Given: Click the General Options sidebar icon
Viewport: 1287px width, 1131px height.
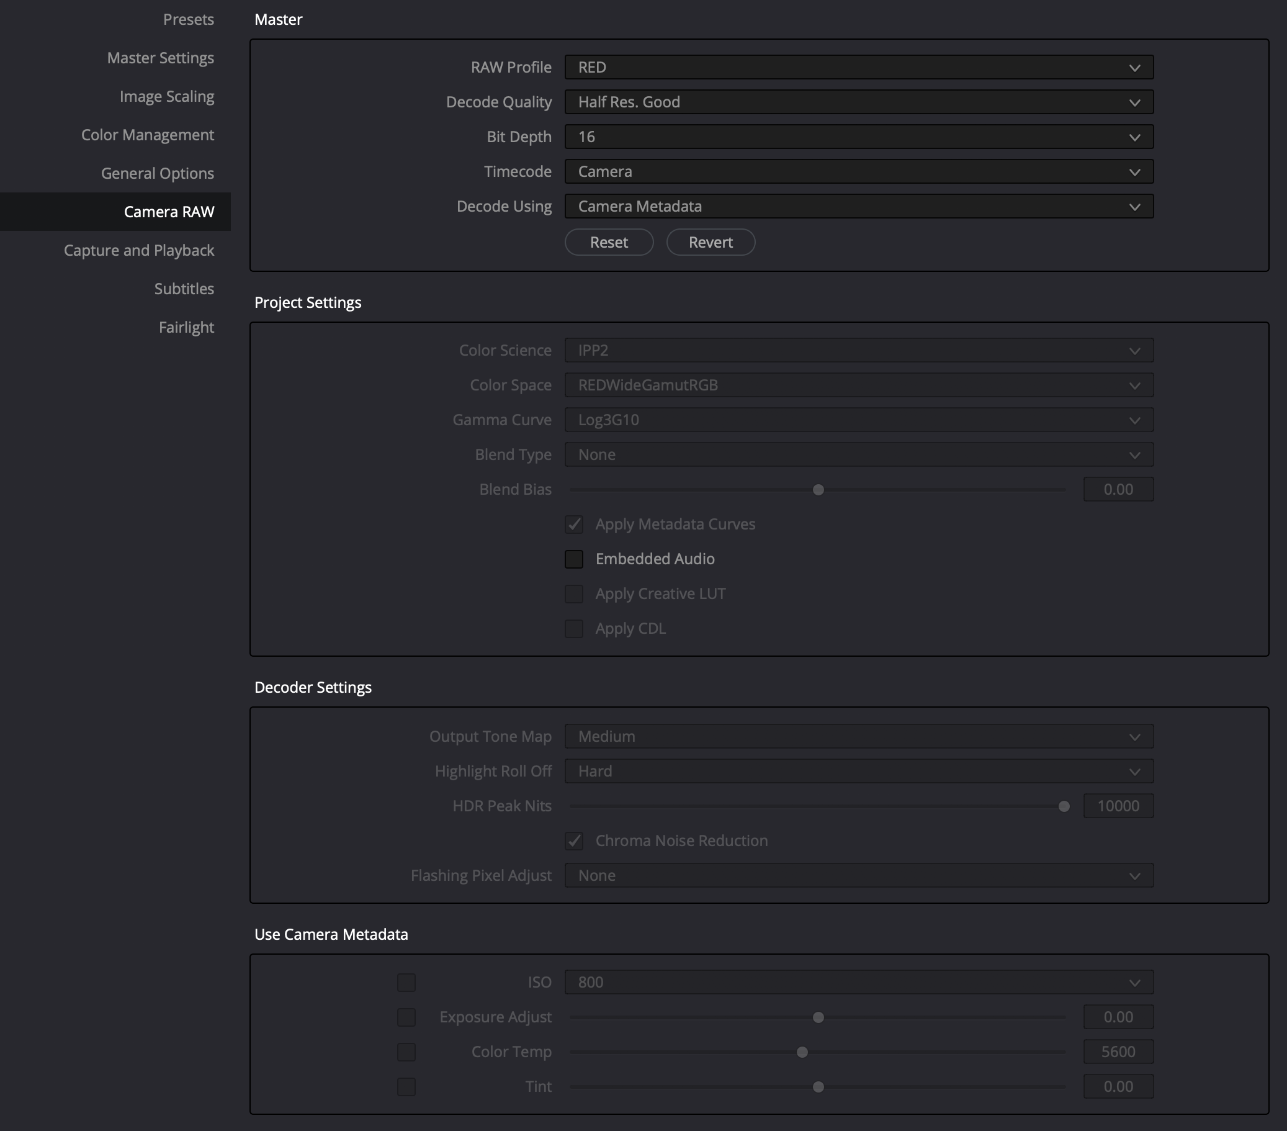Looking at the screenshot, I should point(156,173).
